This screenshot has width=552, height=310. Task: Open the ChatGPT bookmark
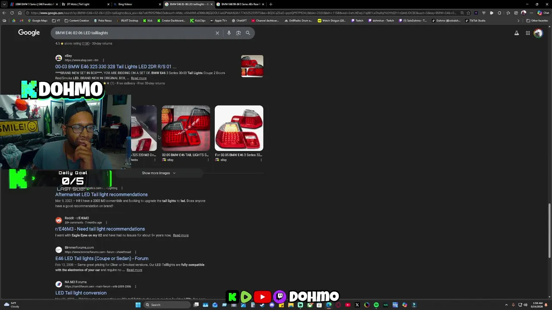pyautogui.click(x=239, y=21)
